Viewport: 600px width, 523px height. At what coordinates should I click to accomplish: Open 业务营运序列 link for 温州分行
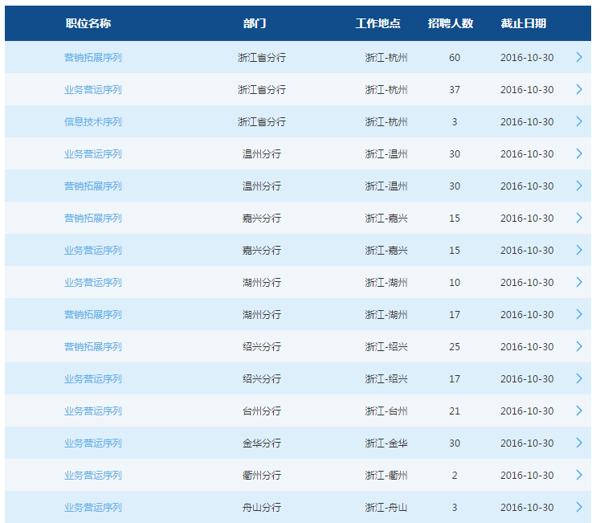click(x=93, y=154)
